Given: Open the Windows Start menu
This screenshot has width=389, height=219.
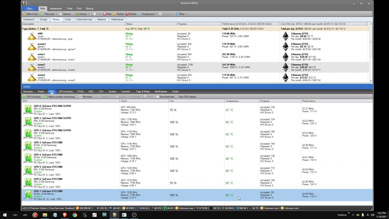Looking at the screenshot, I should [x=5, y=215].
